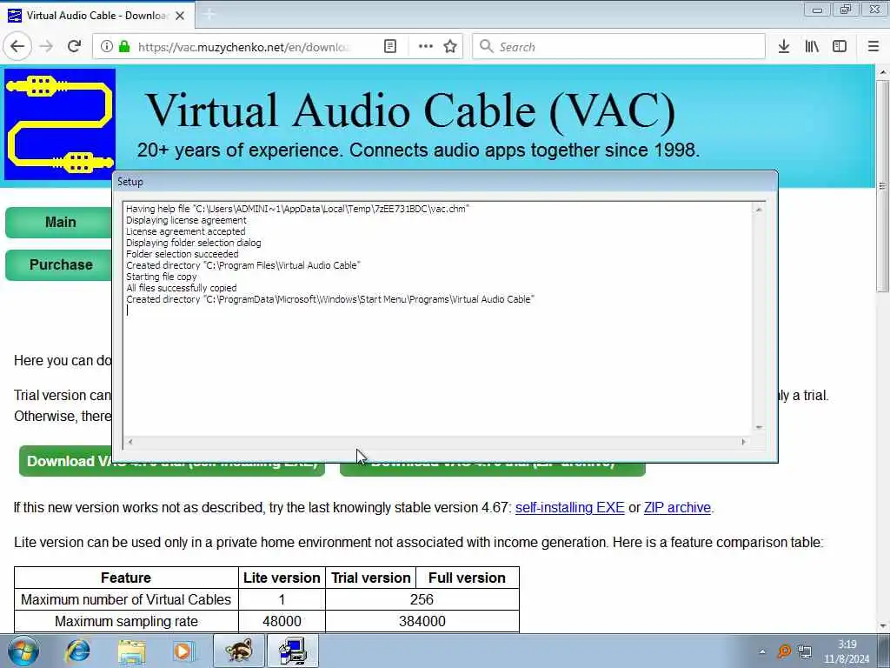Go back with the browser back arrow

click(x=17, y=47)
